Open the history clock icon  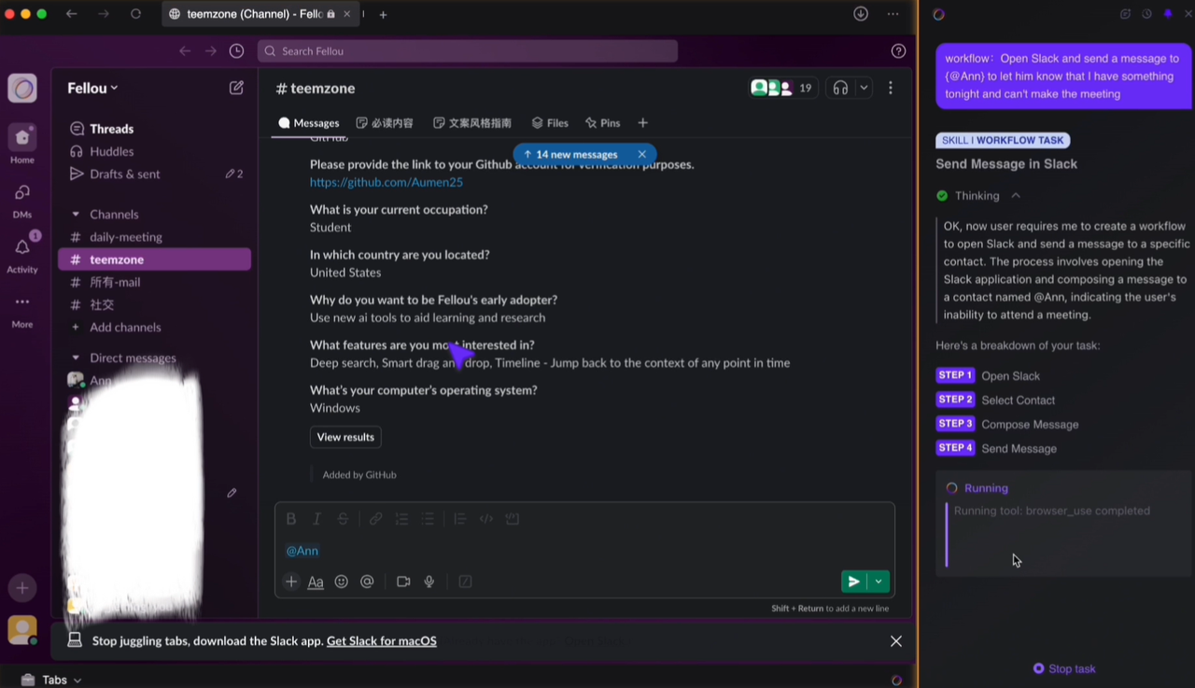[236, 51]
